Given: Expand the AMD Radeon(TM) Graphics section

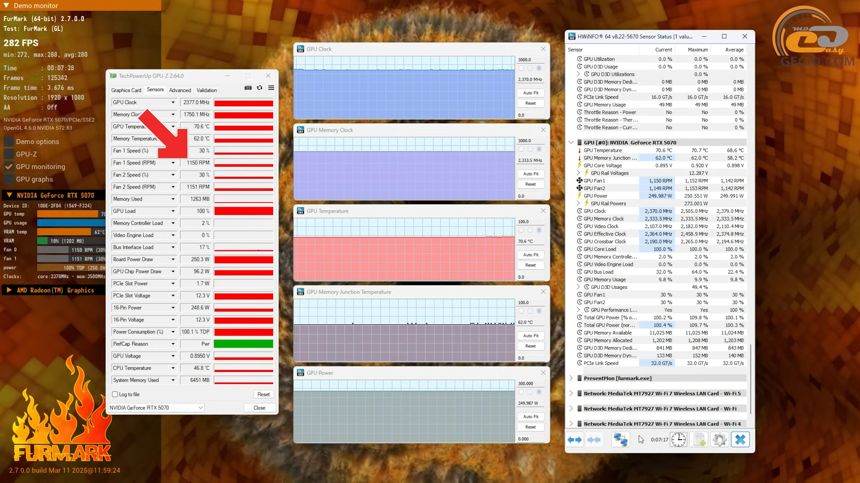Looking at the screenshot, I should point(9,290).
